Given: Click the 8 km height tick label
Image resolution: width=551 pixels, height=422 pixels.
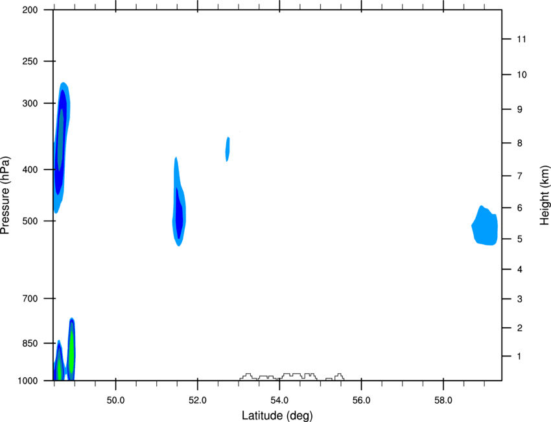Looking at the screenshot, I should click(520, 143).
